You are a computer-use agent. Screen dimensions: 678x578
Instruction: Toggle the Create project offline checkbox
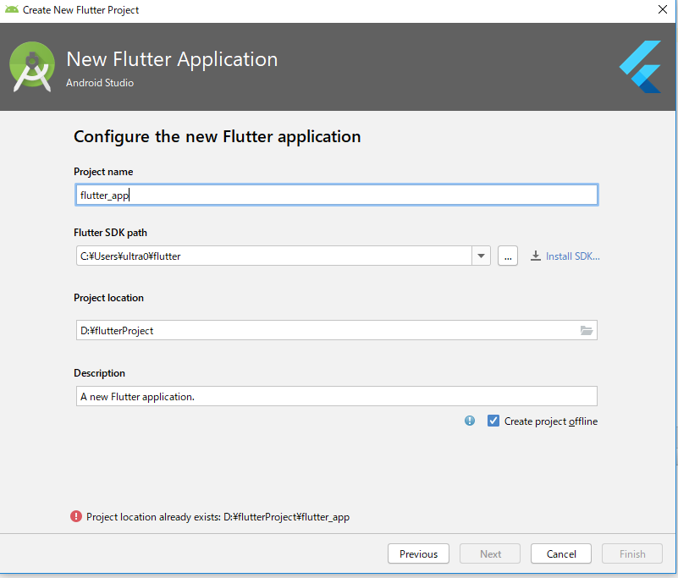point(493,421)
